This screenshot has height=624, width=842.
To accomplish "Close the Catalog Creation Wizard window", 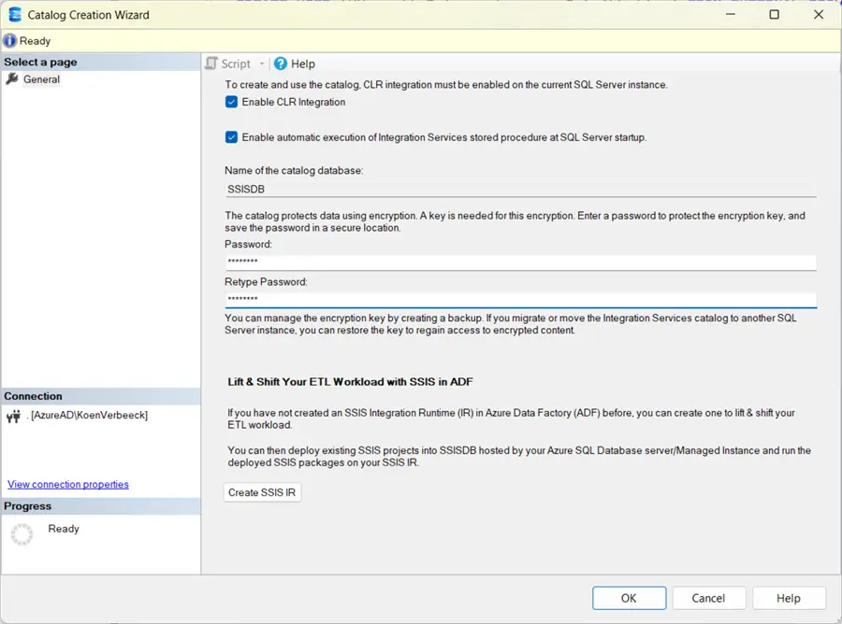I will pyautogui.click(x=819, y=14).
